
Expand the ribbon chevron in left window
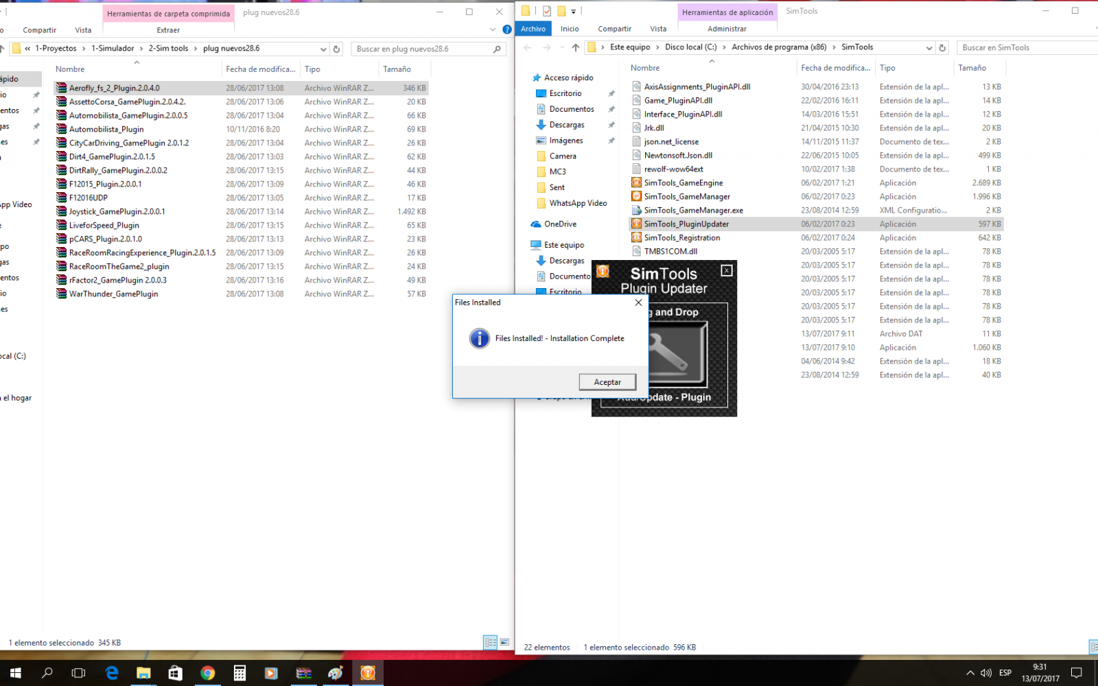pyautogui.click(x=492, y=29)
